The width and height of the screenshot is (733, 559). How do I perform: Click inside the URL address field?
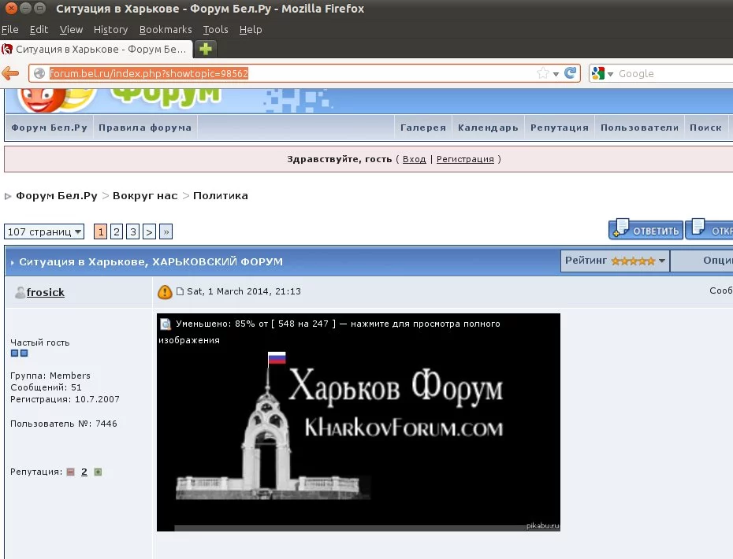pyautogui.click(x=276, y=72)
